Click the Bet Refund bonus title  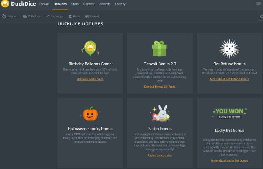(x=229, y=64)
